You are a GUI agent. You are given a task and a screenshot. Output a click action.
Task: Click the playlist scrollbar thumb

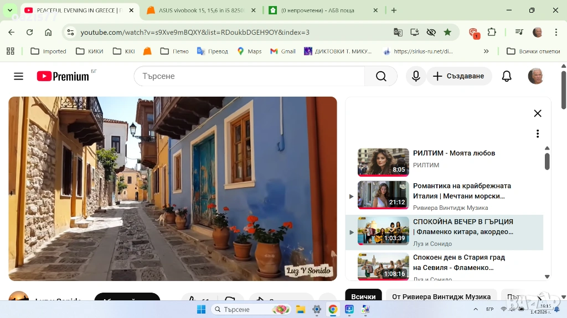547,161
